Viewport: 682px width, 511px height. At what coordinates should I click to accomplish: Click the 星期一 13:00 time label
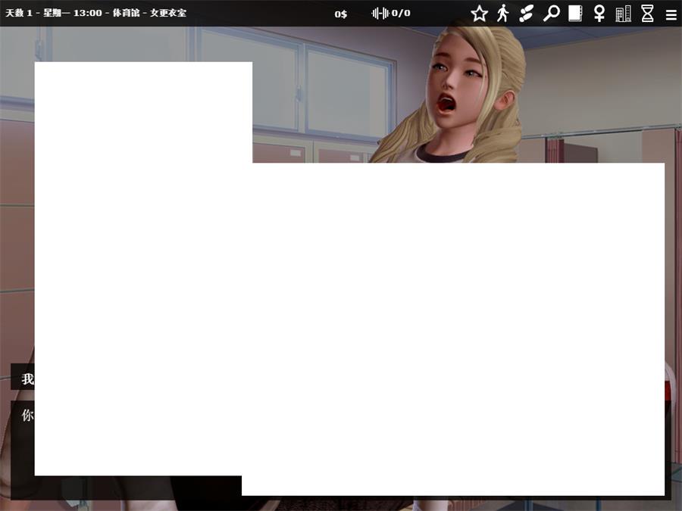click(72, 14)
